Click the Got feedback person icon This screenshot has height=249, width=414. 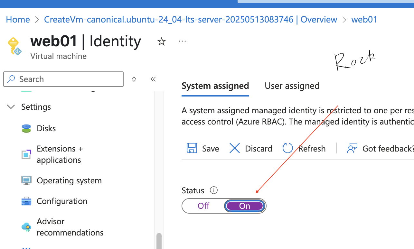pos(352,148)
